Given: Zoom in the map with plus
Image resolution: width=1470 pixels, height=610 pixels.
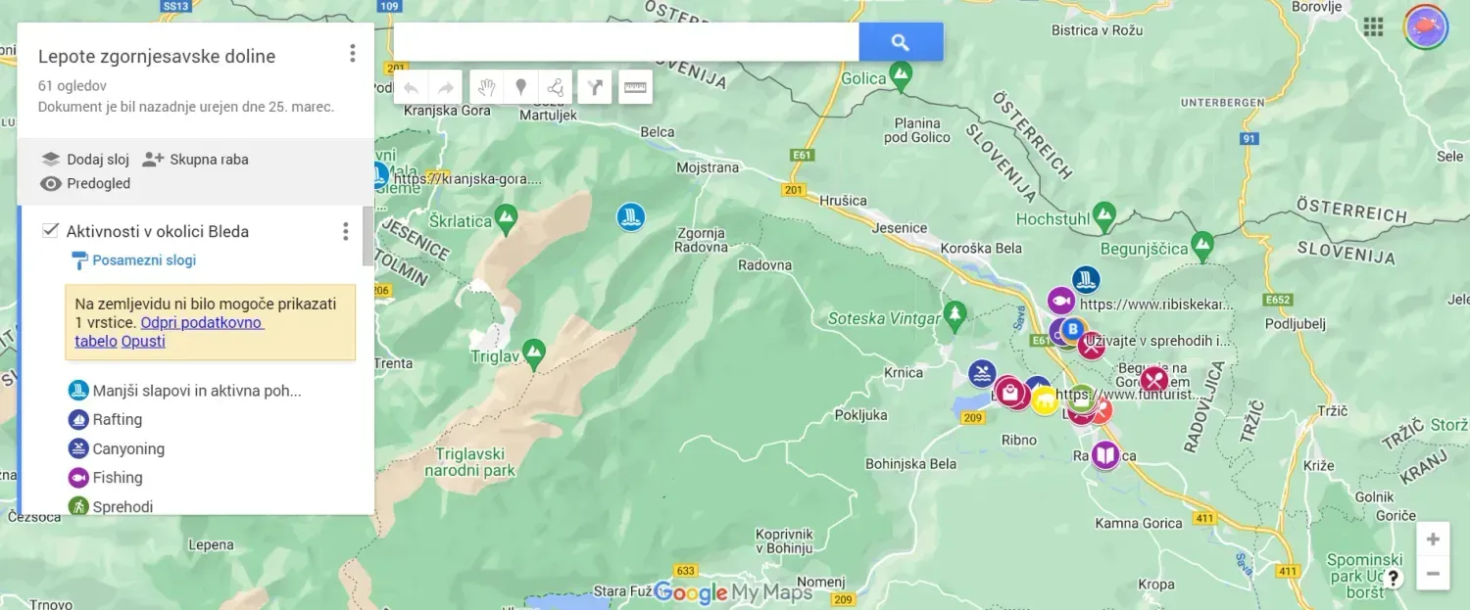Looking at the screenshot, I should point(1433,540).
